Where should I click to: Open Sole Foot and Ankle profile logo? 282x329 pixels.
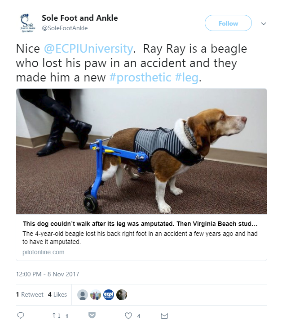tap(27, 23)
